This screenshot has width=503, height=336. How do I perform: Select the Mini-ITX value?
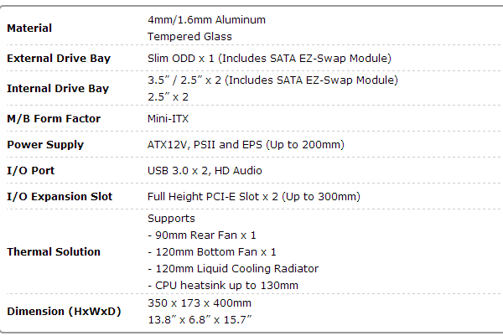[169, 119]
